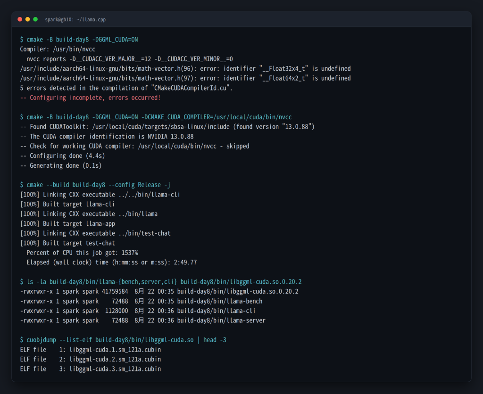The width and height of the screenshot is (483, 394).
Task: Click the Linking CXX executable ../bin/test-chat line
Action: (95, 233)
